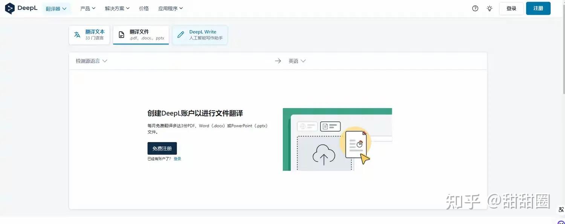Screen dimensions: 565x224
Task: Open the help question mark icon
Action: point(475,8)
